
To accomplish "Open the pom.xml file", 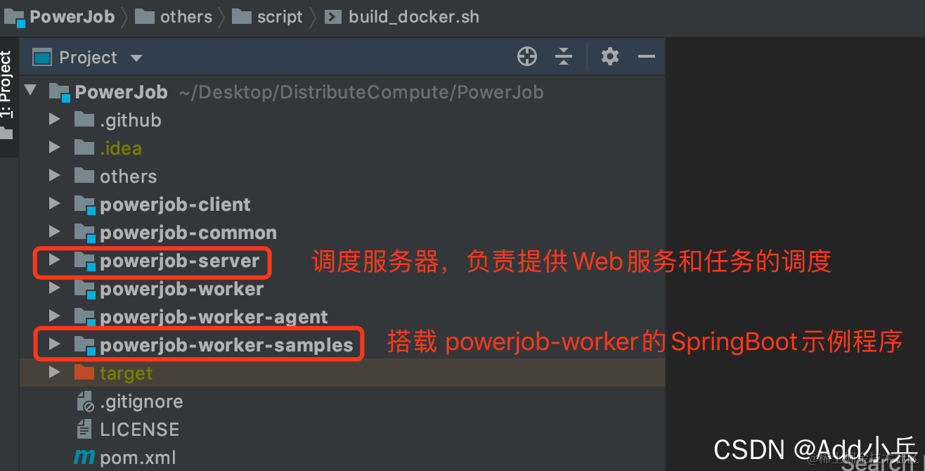I will [x=138, y=458].
